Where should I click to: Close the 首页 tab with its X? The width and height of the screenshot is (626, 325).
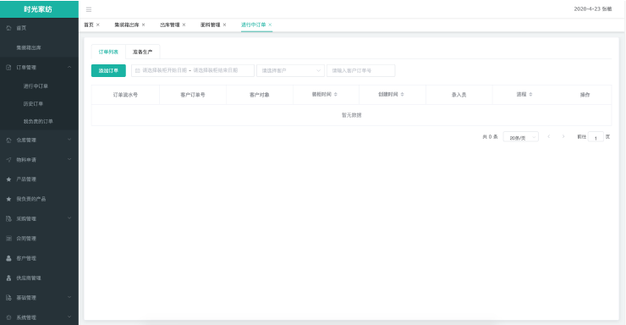98,25
